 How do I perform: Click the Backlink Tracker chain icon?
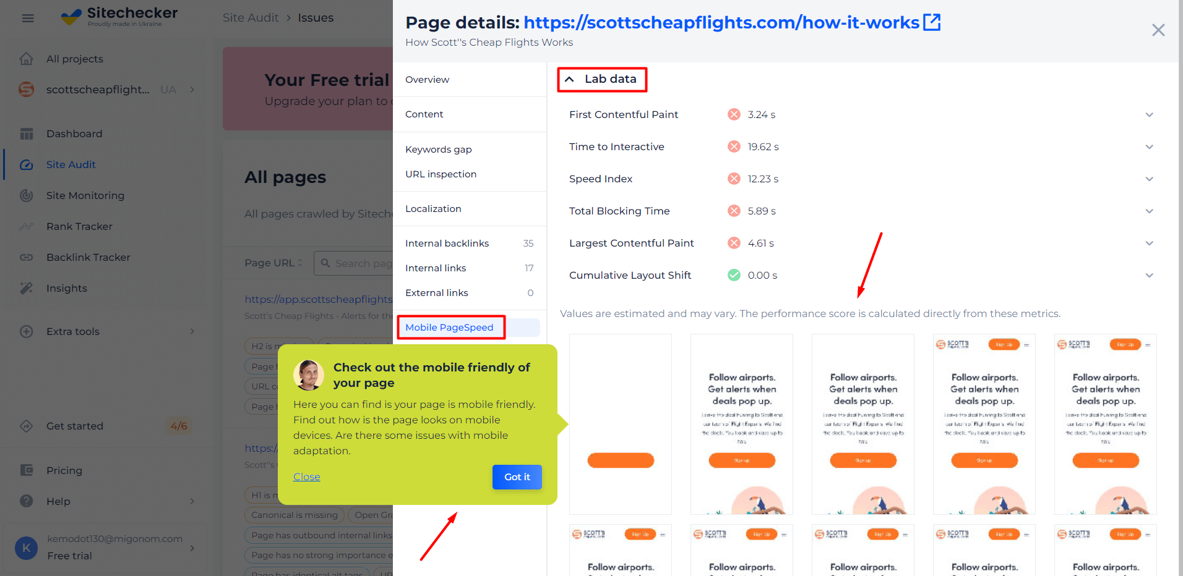click(x=27, y=257)
